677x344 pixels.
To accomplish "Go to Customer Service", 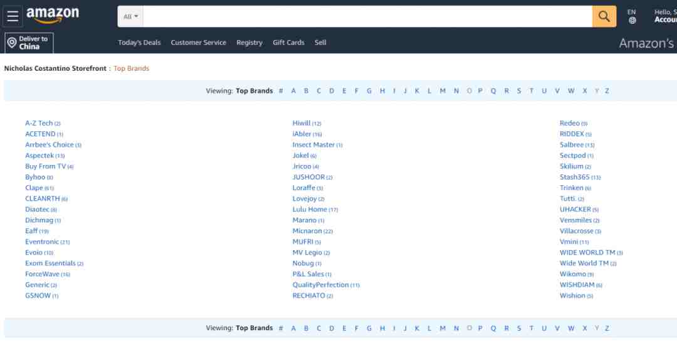I will coord(198,43).
